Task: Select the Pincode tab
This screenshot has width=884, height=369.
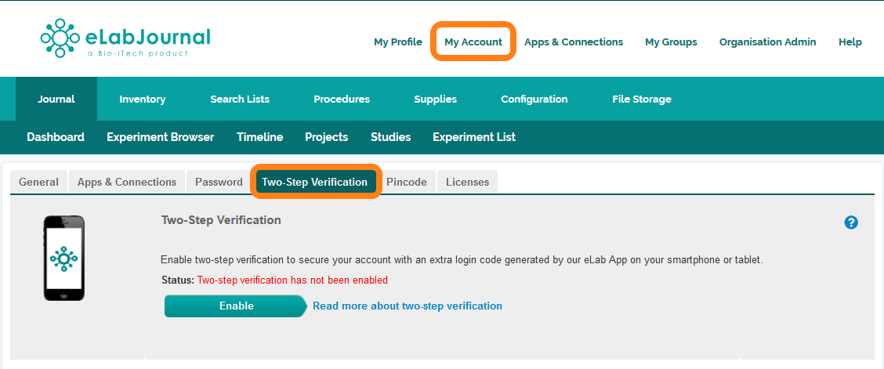Action: (407, 182)
